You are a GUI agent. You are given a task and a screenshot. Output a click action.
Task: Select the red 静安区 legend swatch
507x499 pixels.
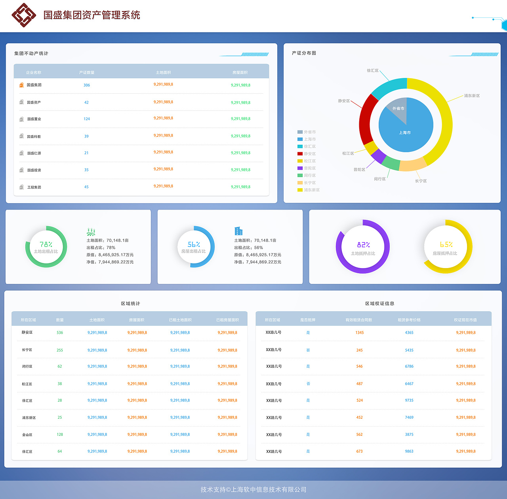coord(300,154)
